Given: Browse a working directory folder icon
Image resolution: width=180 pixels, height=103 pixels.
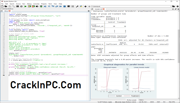Looking at the screenshot, I should point(174,6).
